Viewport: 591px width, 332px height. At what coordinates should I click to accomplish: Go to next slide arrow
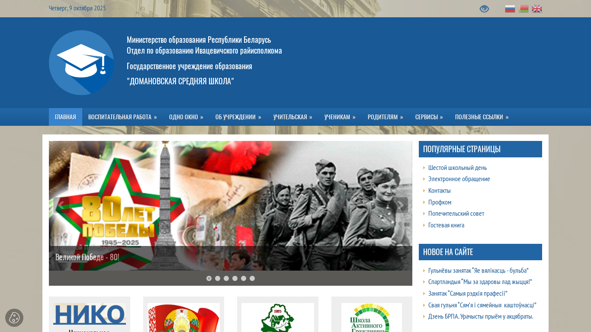400,205
